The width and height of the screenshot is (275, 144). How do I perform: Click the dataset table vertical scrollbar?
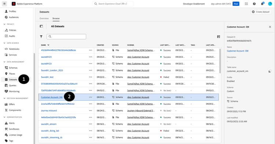point(220,61)
